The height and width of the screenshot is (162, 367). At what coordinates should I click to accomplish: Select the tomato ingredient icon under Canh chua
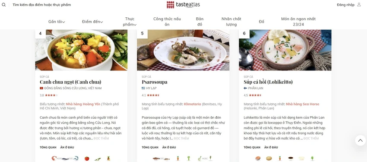pyautogui.click(x=87, y=159)
